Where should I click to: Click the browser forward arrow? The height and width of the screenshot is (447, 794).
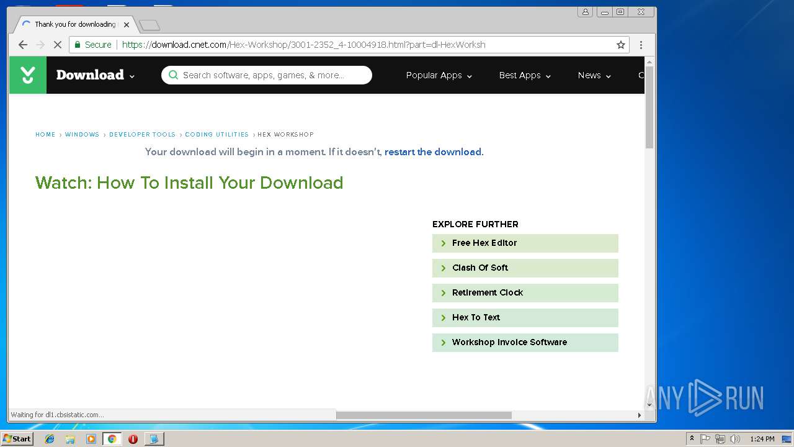click(x=40, y=45)
